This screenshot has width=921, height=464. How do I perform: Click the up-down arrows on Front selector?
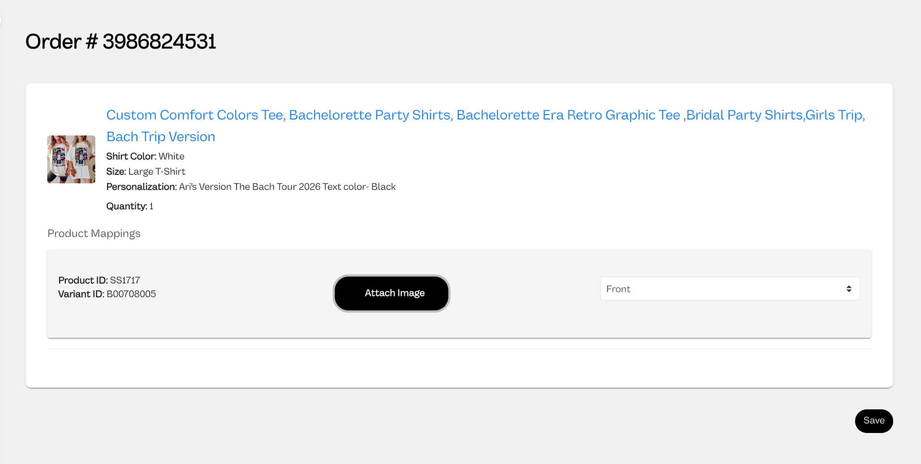(x=849, y=289)
